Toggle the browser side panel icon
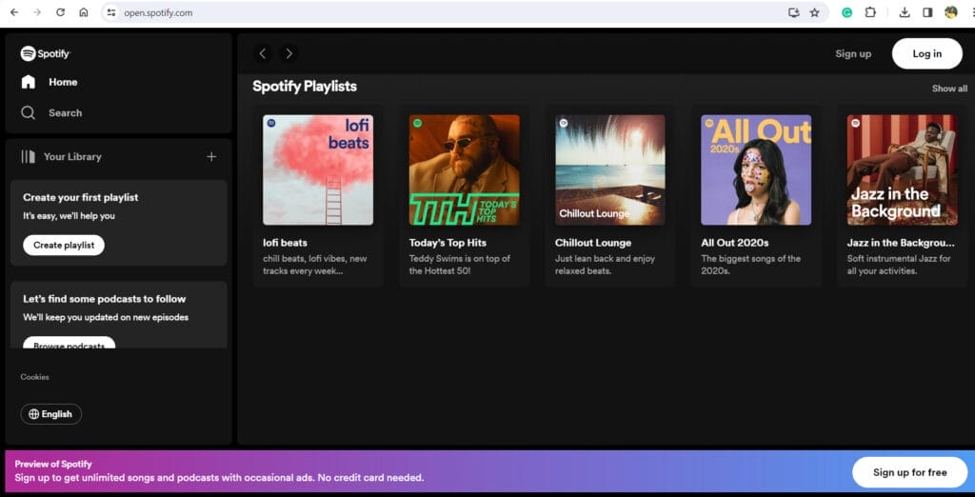Image resolution: width=975 pixels, height=497 pixels. [927, 12]
